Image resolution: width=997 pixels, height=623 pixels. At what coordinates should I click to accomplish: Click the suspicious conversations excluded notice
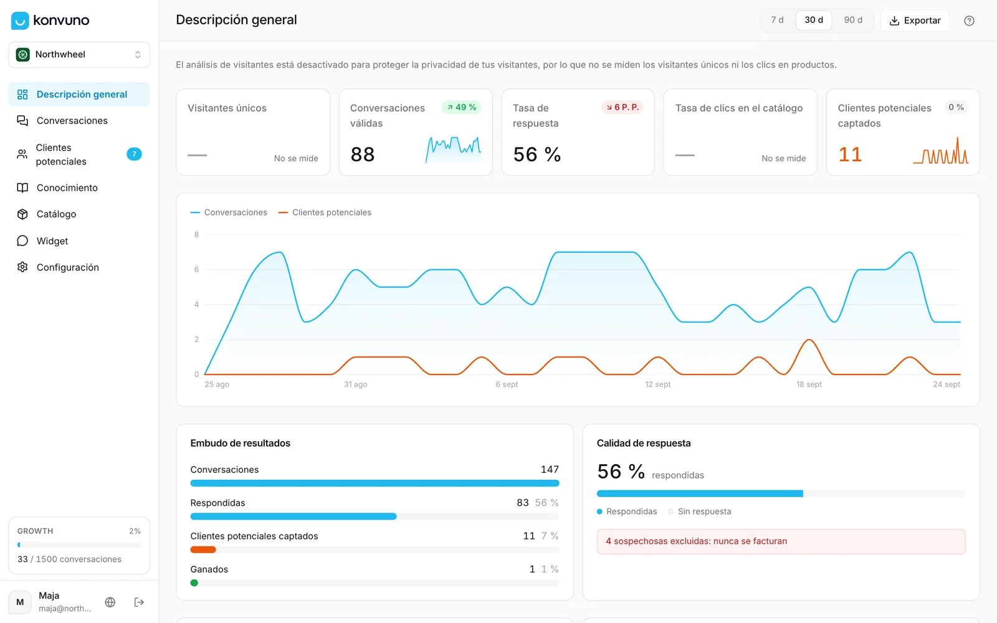[781, 541]
